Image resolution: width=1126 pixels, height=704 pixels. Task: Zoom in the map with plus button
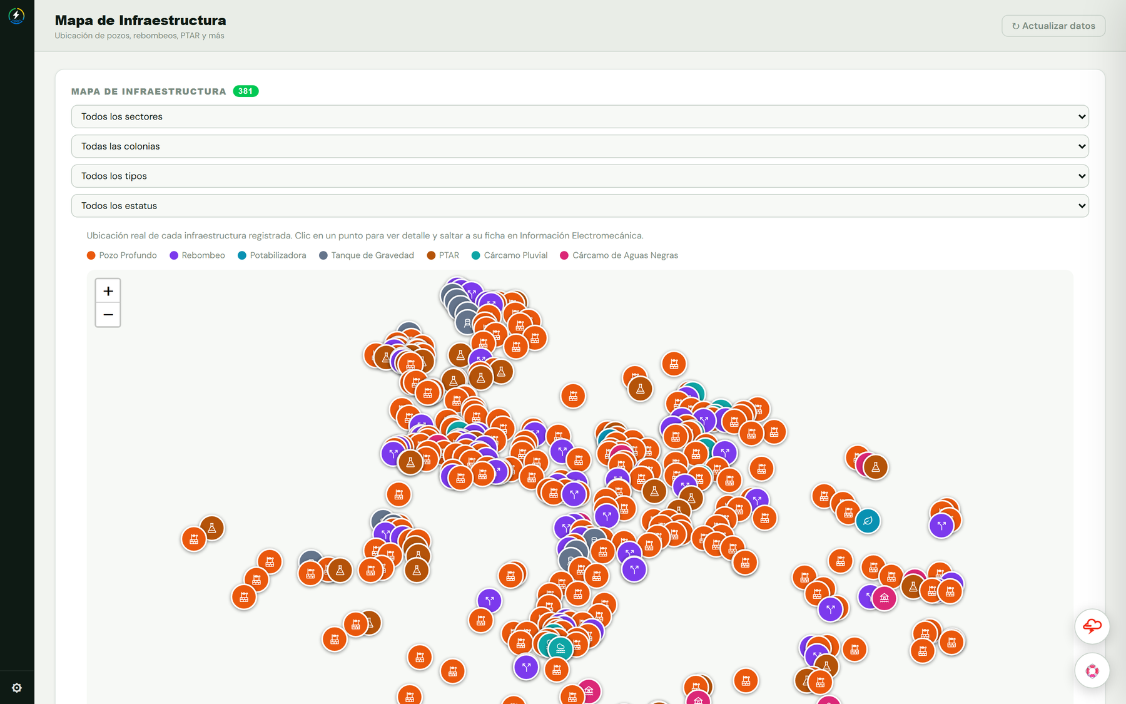click(108, 291)
